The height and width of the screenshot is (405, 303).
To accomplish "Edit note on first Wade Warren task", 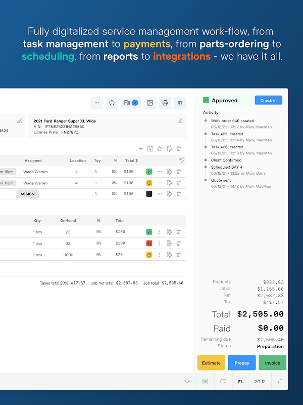I will coord(169,172).
